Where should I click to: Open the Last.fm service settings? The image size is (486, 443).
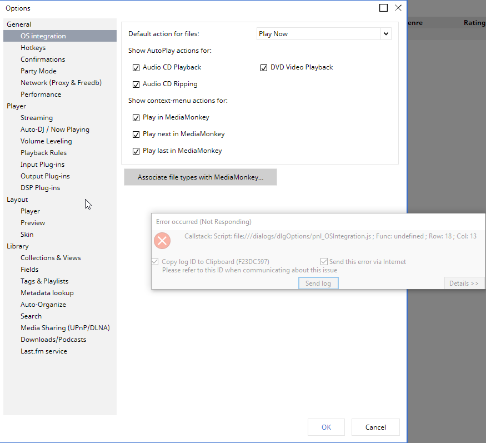pyautogui.click(x=44, y=351)
